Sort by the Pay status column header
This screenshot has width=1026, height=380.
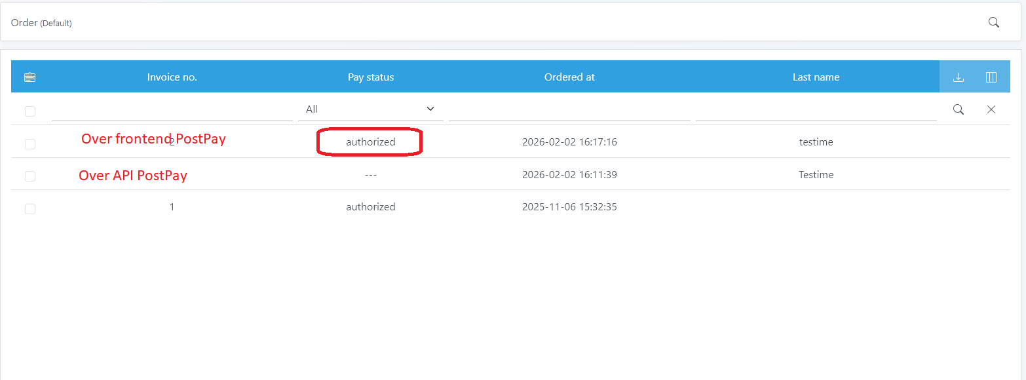point(370,77)
